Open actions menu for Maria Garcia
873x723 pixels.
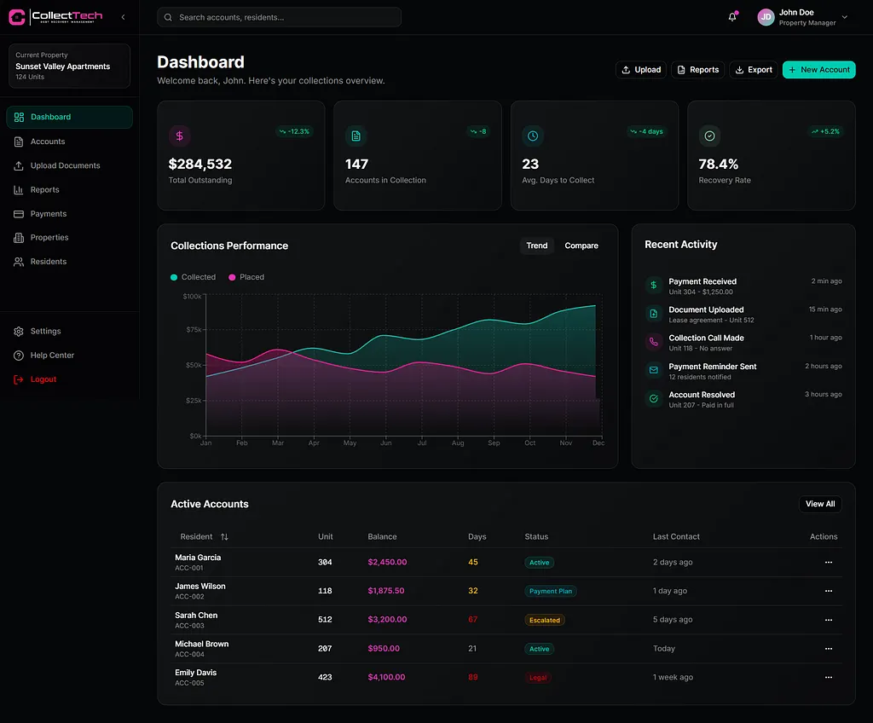pyautogui.click(x=828, y=563)
